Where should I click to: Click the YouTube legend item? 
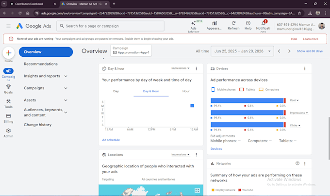pos(246,190)
